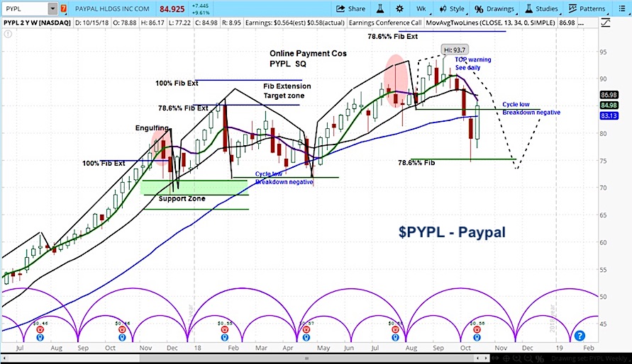Click the red earnings icon under $0.55
632x364 pixels.
[225, 330]
